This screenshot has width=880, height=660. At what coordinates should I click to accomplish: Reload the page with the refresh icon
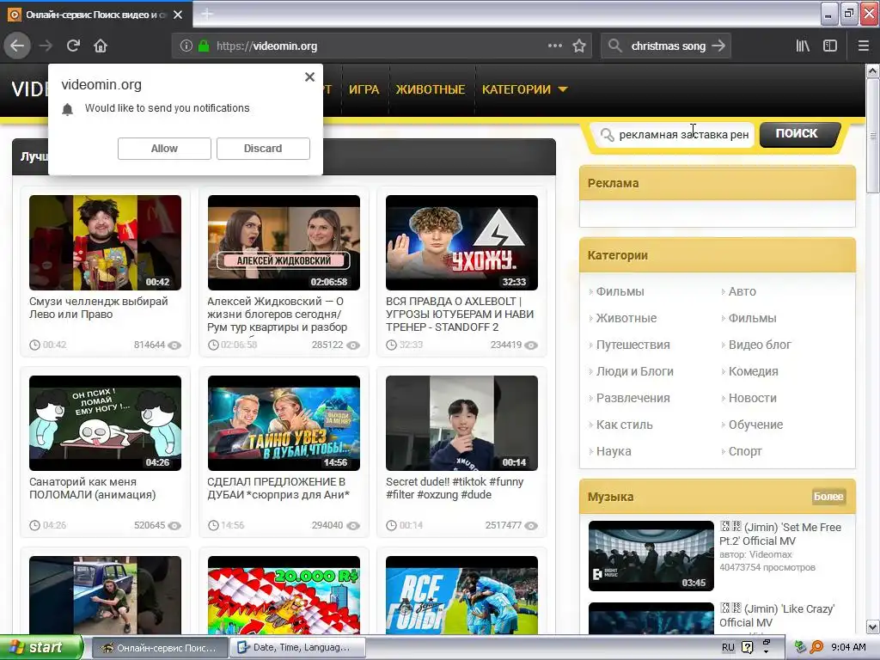pyautogui.click(x=73, y=46)
